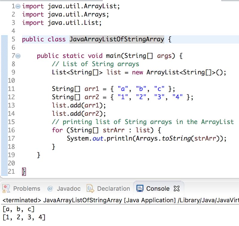The width and height of the screenshot is (239, 226).
Task: Open the Javadoc tab
Action: point(68,188)
